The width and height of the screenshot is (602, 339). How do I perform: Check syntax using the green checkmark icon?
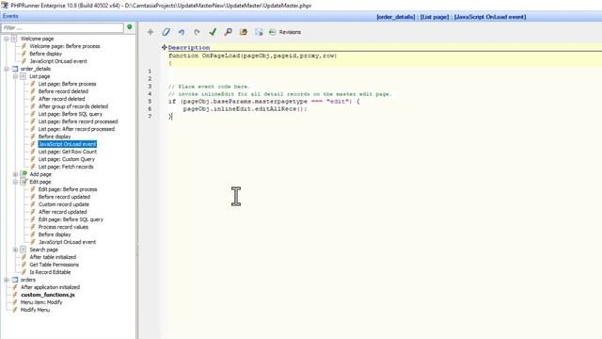pyautogui.click(x=213, y=32)
